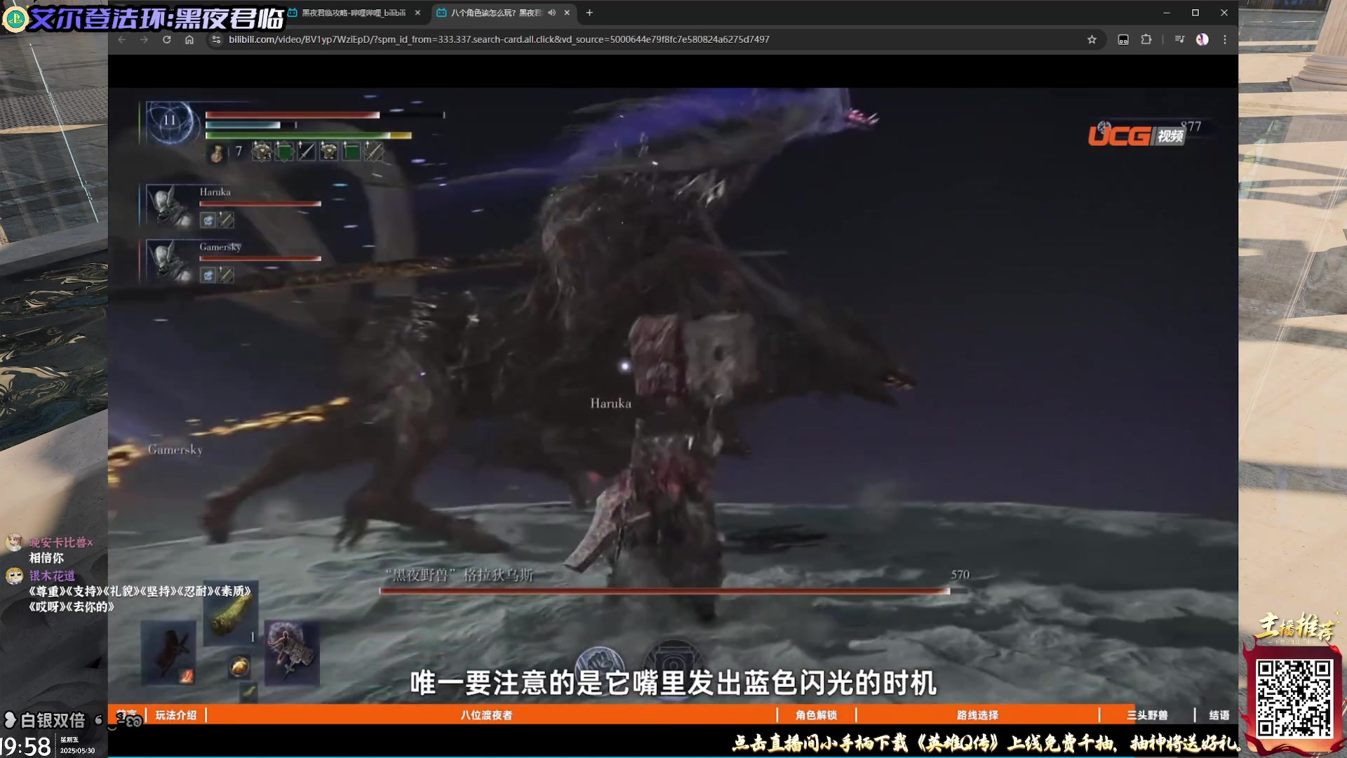Jump to 玩法介绍 chapter
Screen dimensions: 1347x758
(175, 715)
